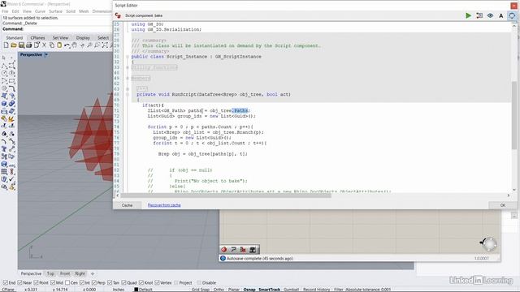Run the script with green play button
Viewport: 520px width, 292px height.
pyautogui.click(x=468, y=15)
